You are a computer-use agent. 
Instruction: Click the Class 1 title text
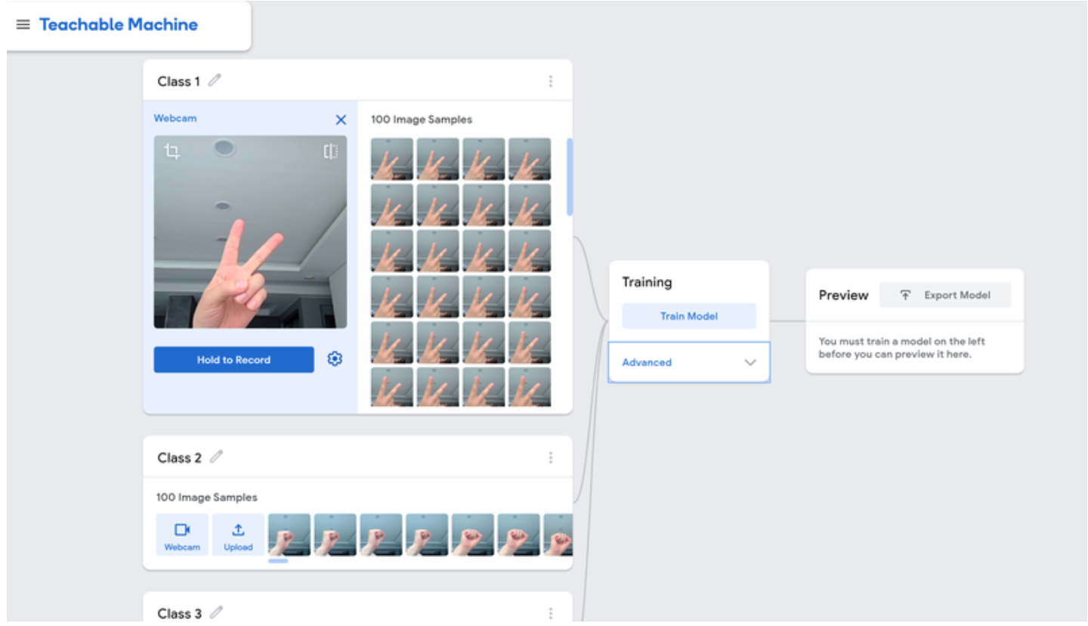[x=179, y=81]
